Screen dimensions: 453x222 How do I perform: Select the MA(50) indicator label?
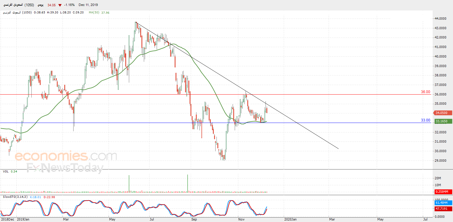pos(94,13)
